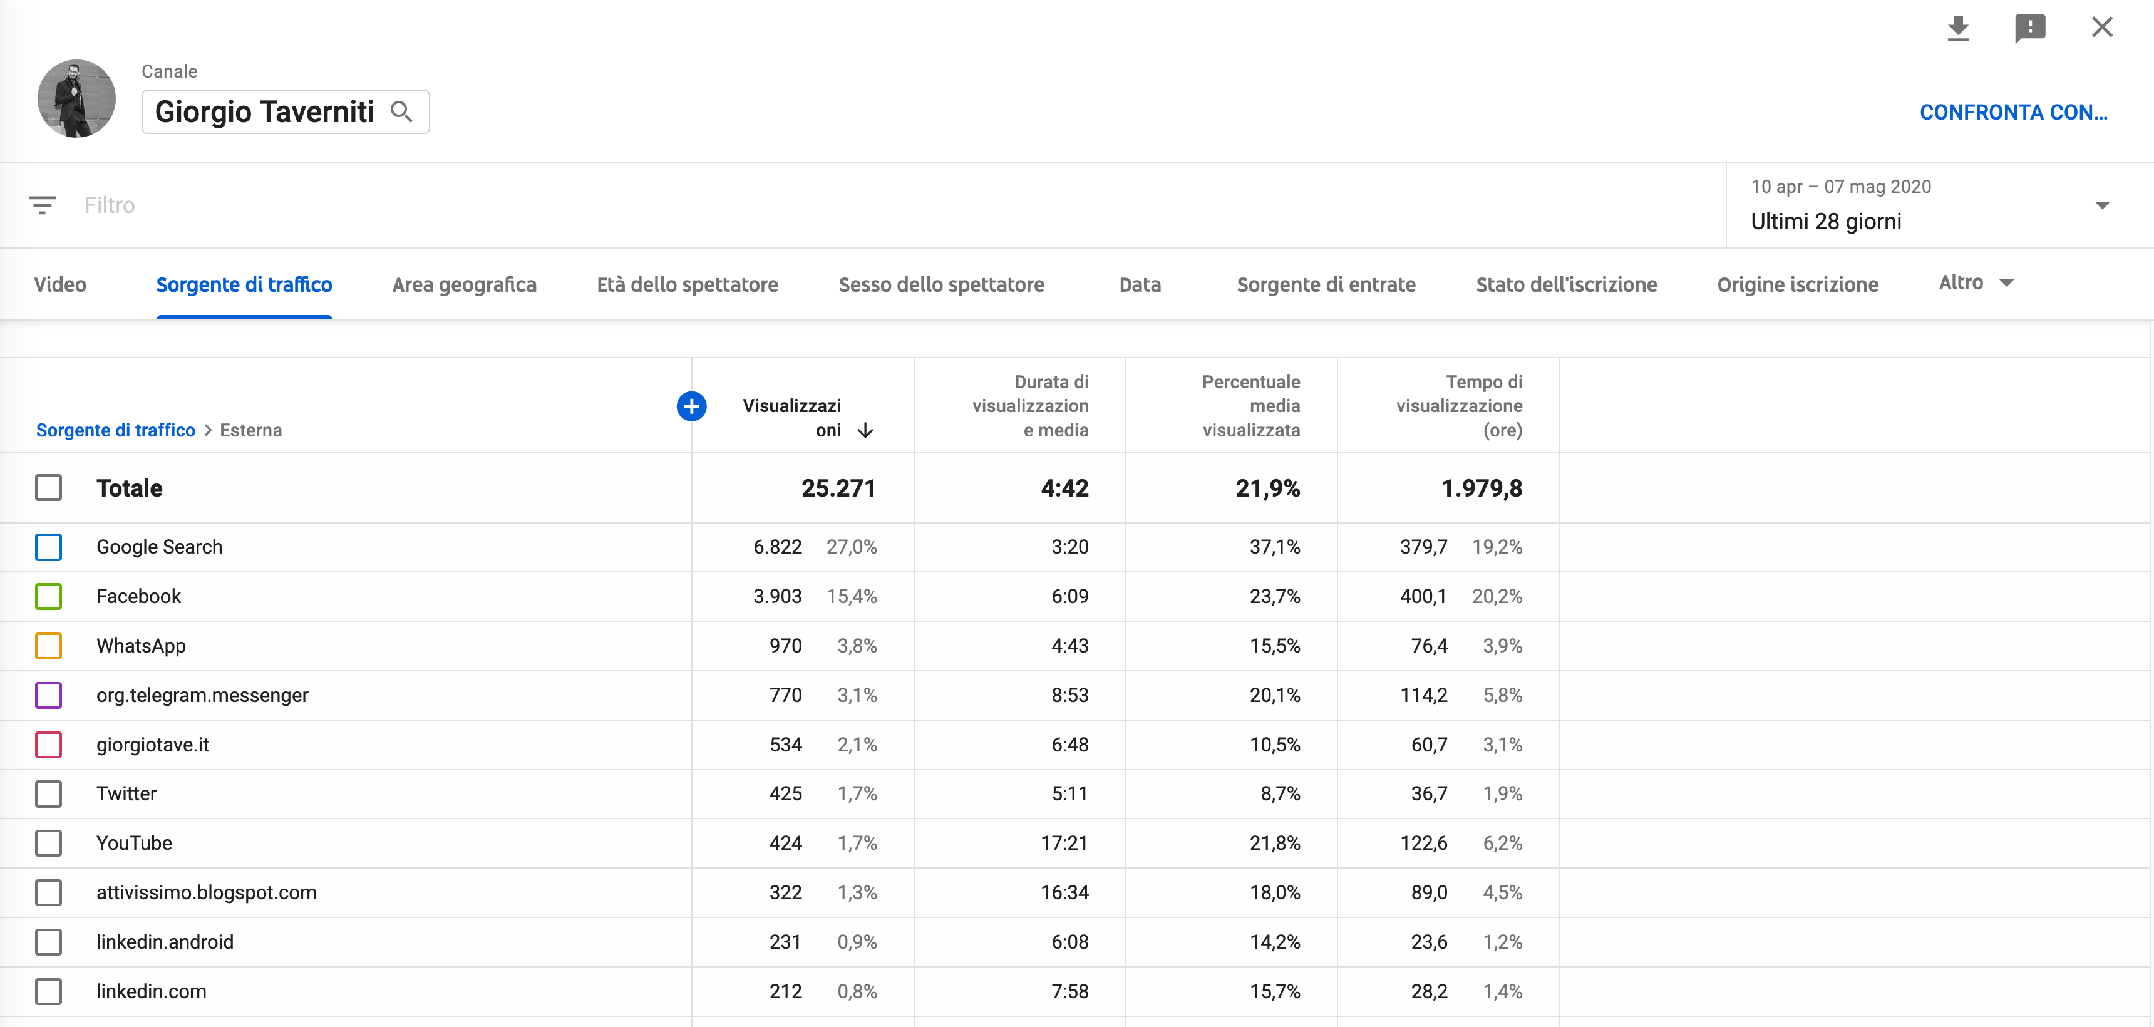Viewport: 2154px width, 1027px height.
Task: Click the total views value 25.271
Action: [x=838, y=488]
